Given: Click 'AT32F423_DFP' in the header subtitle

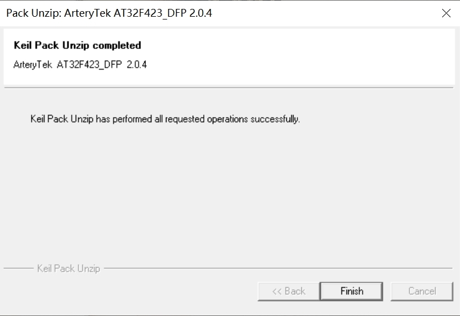Looking at the screenshot, I should (x=89, y=64).
